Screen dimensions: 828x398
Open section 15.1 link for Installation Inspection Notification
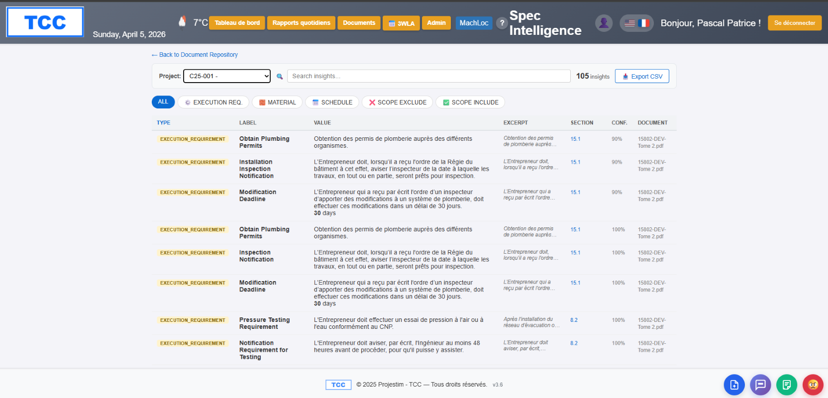[x=575, y=162]
